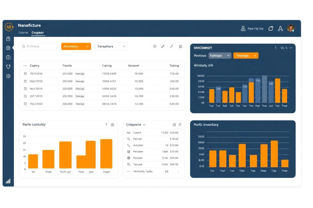Click the person icon in Ciotgoone panel

(x=180, y=125)
